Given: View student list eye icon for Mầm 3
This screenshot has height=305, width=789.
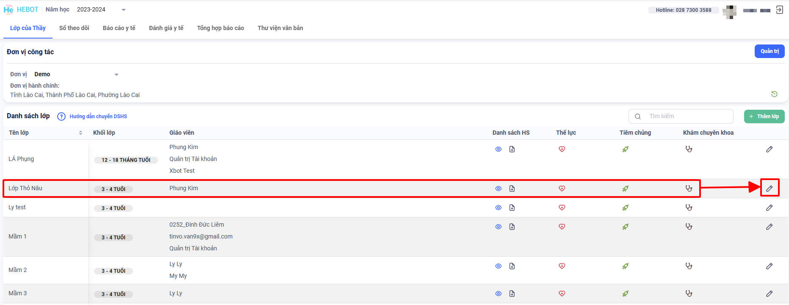Looking at the screenshot, I should pyautogui.click(x=498, y=294).
